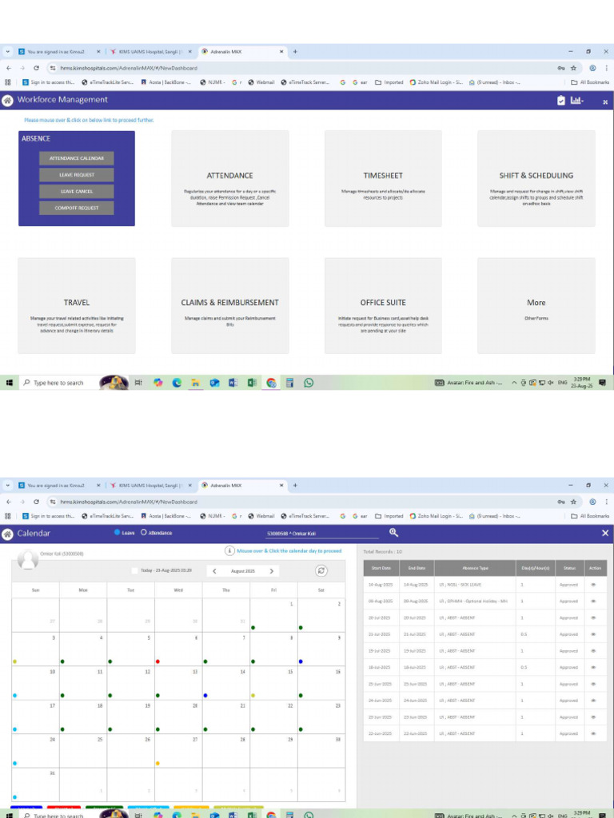The image size is (614, 818).
Task: Open All Bookmarks folder on Workforce Management screen
Action: pyautogui.click(x=590, y=82)
